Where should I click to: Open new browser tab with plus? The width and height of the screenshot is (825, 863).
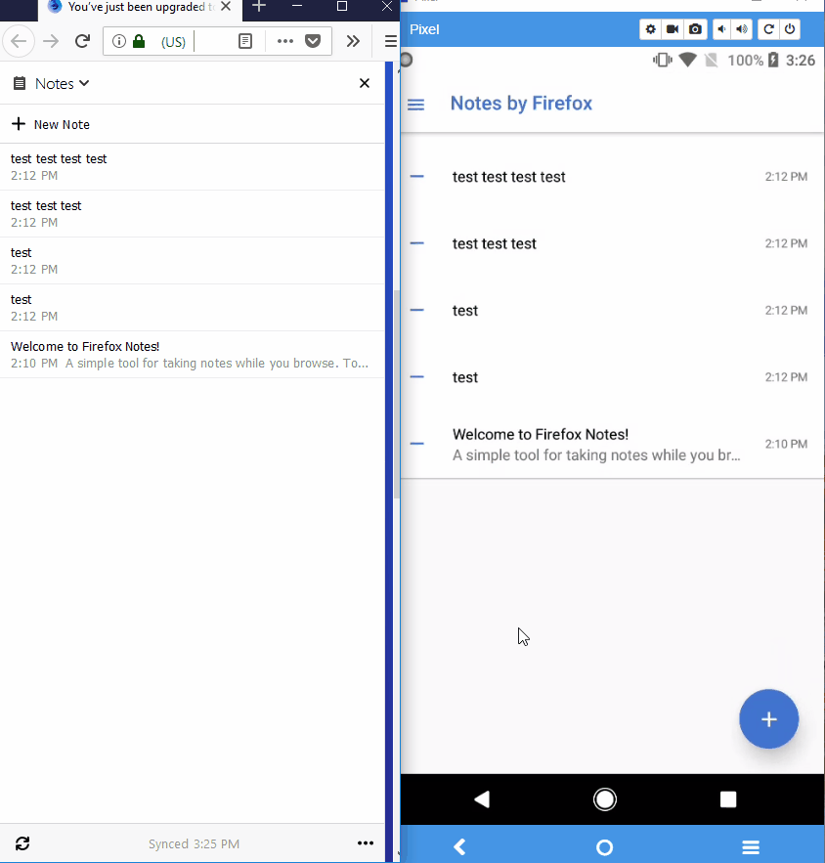pos(259,7)
